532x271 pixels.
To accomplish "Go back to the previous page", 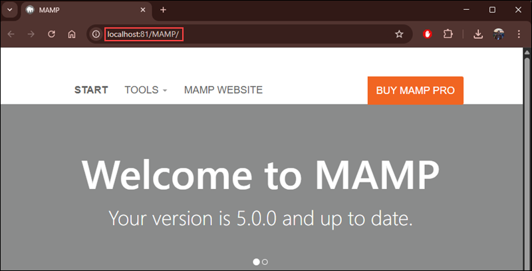I will (11, 34).
